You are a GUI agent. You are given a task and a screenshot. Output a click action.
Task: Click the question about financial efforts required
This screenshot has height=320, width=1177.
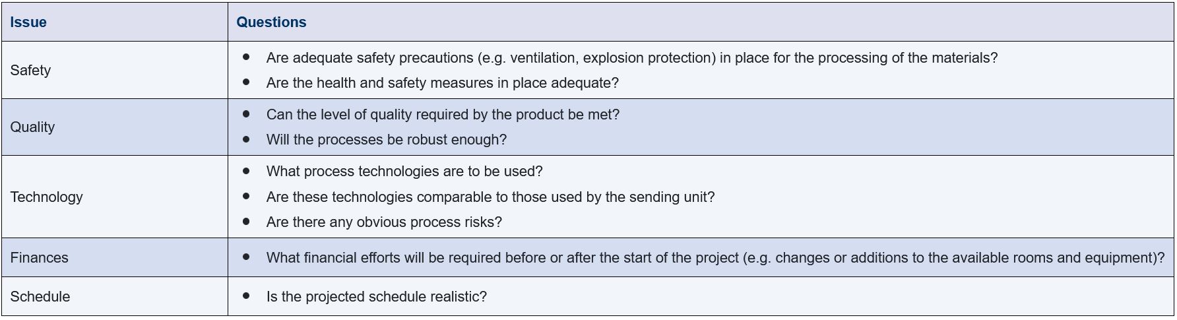pos(715,258)
